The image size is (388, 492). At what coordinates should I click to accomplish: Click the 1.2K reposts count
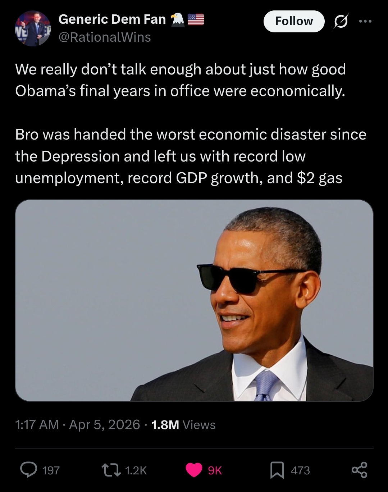tap(136, 470)
